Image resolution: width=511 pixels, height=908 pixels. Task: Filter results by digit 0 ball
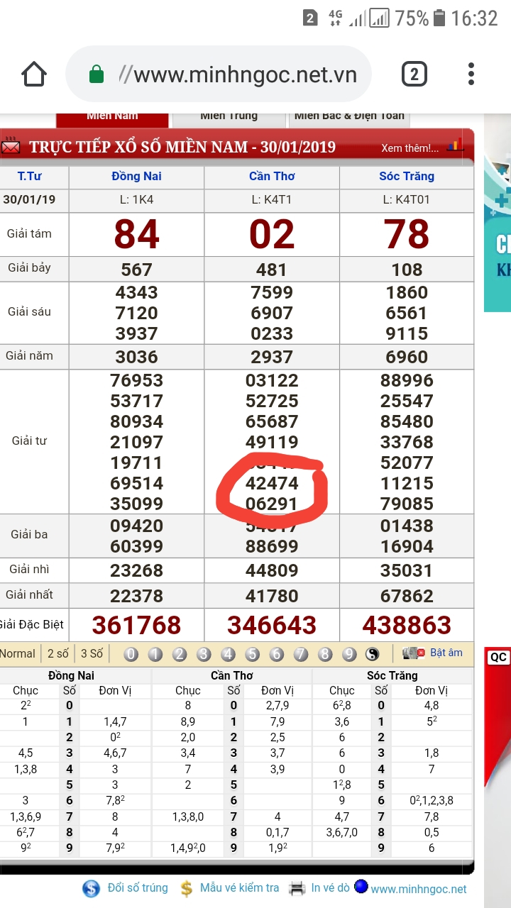[x=131, y=654]
